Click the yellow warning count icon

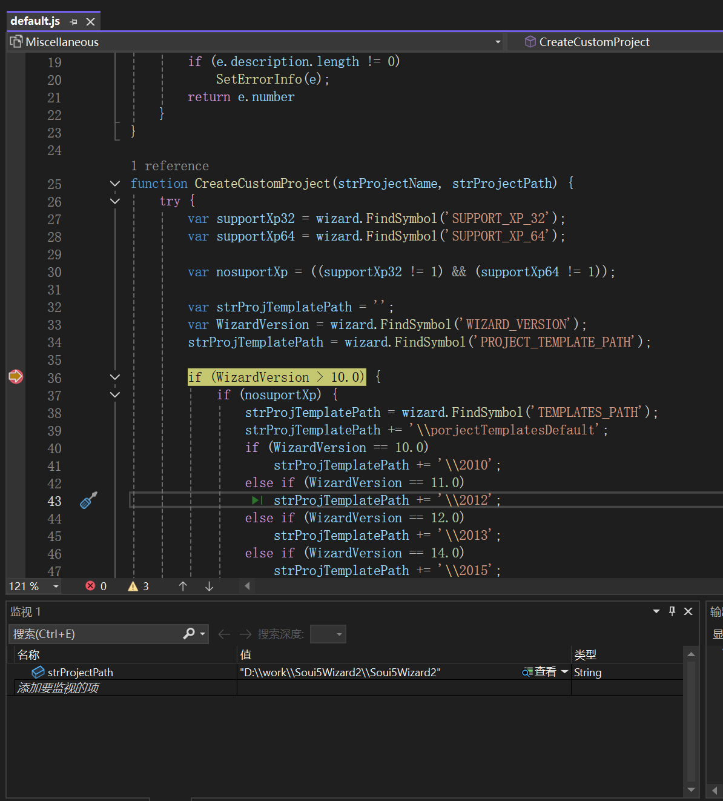pyautogui.click(x=133, y=586)
